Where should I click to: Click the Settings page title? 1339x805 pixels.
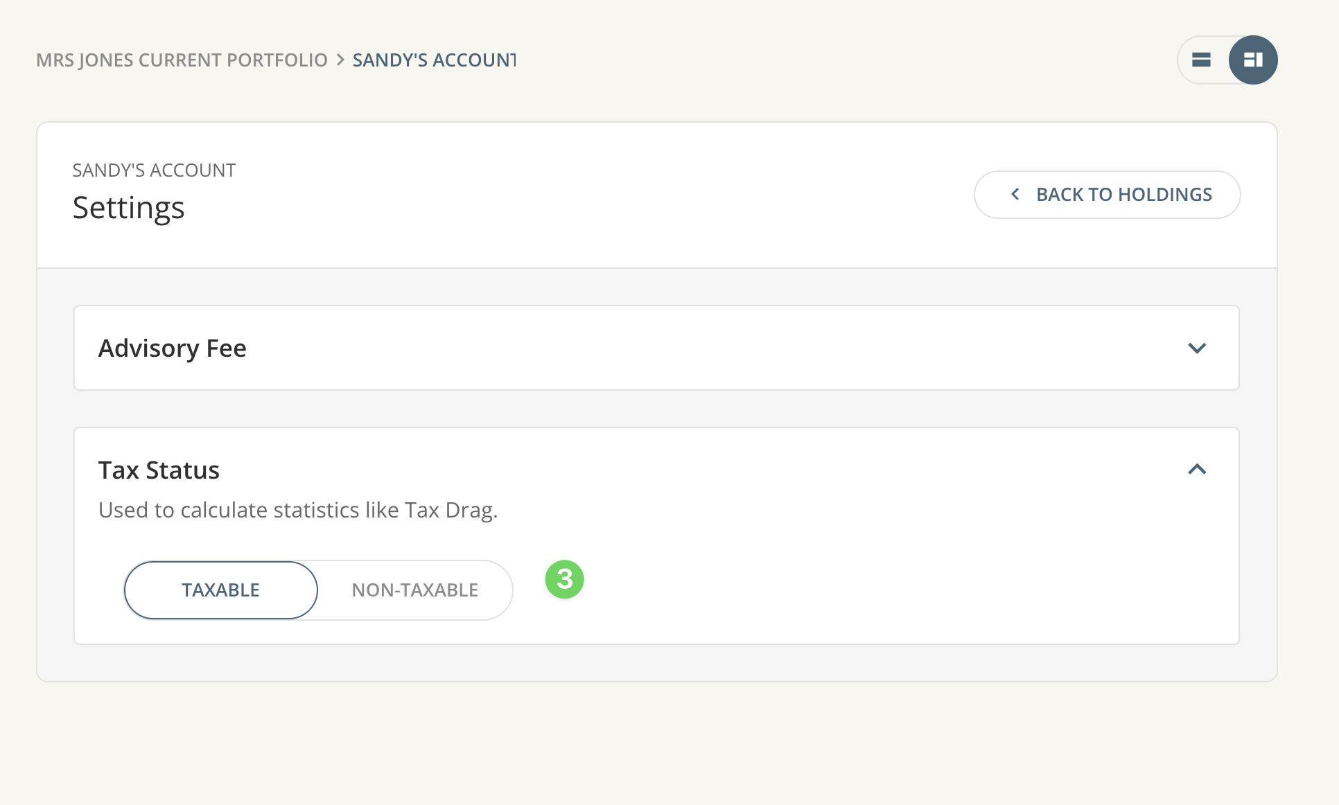tap(128, 208)
